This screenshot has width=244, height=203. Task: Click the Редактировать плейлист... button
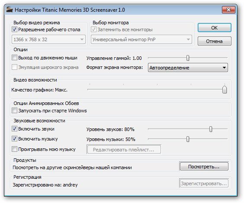[x=124, y=150]
